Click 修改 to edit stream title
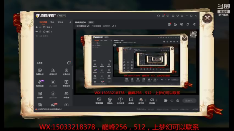 point(91,22)
